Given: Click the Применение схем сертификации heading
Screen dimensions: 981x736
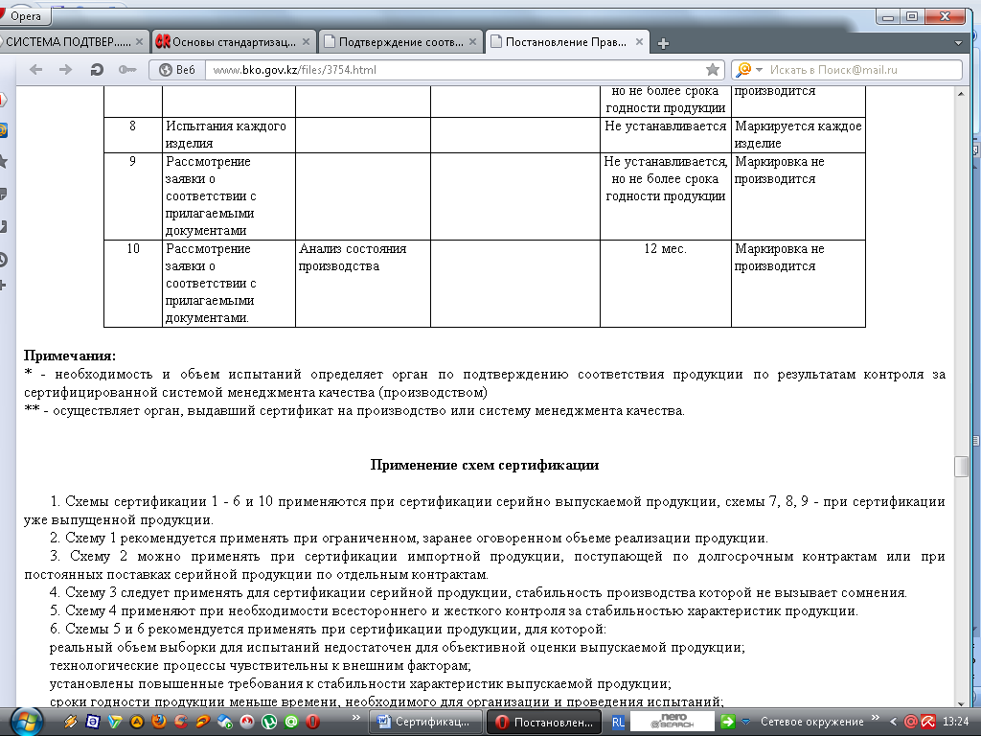Looking at the screenshot, I should [484, 465].
